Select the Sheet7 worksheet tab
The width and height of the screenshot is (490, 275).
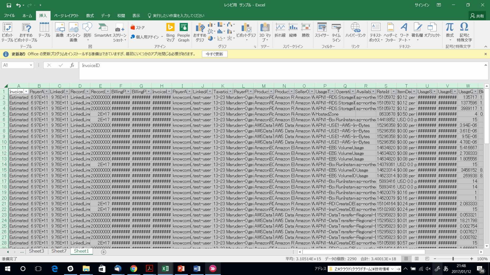[x=59, y=251]
